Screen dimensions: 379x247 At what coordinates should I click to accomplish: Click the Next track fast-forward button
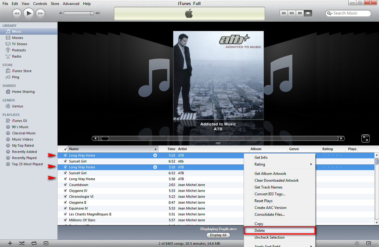point(41,13)
